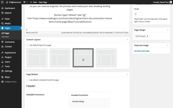Open the Settings menu label
The height and width of the screenshot is (108, 173).
(x=8, y=71)
